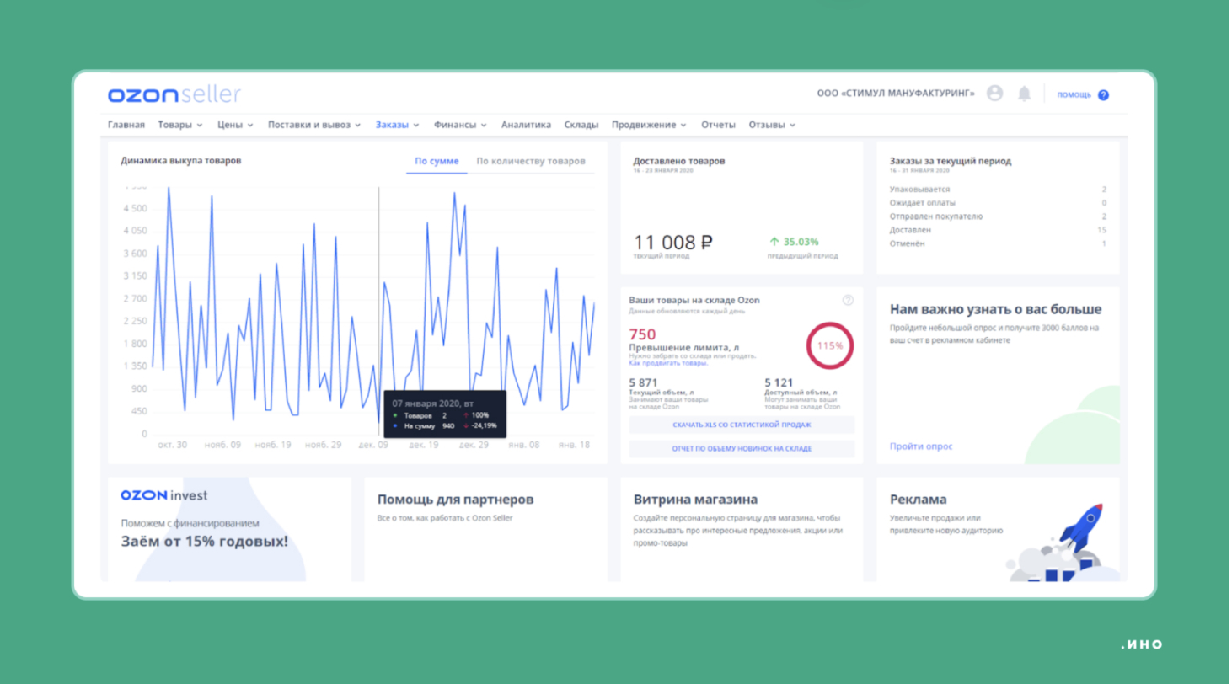Open the Склады section
Image resolution: width=1232 pixels, height=684 pixels.
pos(581,125)
